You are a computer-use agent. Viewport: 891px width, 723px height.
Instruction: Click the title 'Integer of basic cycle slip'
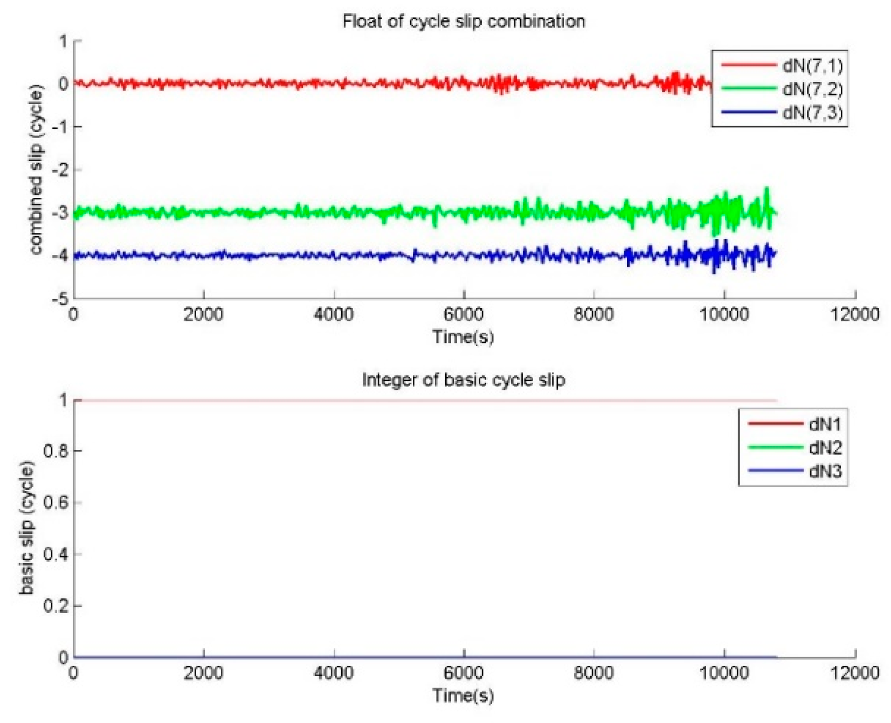464,380
